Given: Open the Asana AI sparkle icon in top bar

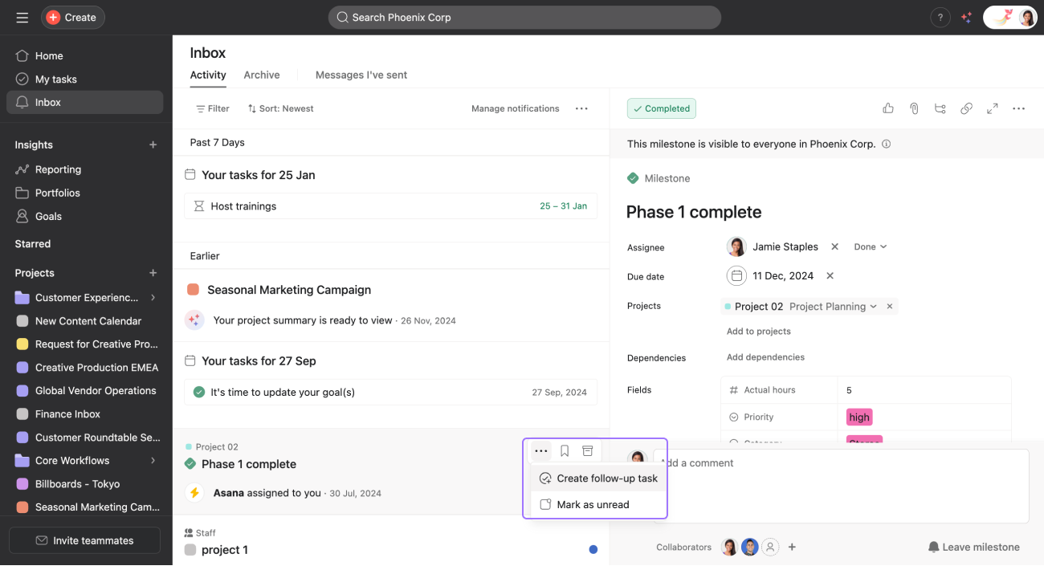Looking at the screenshot, I should click(x=966, y=17).
